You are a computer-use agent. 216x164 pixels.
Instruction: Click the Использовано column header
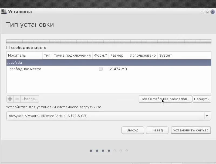[143, 56]
